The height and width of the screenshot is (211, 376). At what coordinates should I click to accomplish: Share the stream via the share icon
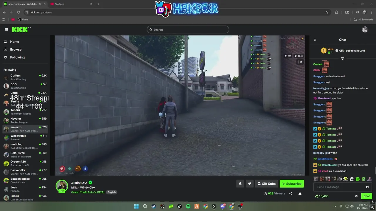pos(291,193)
